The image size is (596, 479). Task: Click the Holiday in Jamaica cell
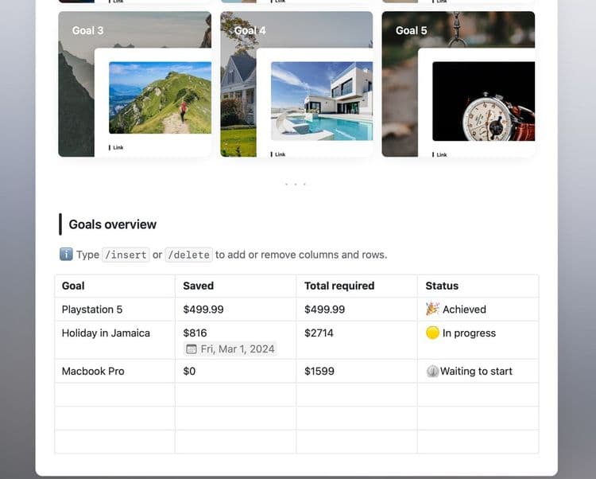pos(114,340)
